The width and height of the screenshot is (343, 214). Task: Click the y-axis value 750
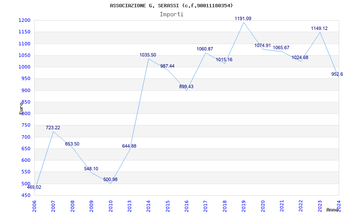pos(26,125)
